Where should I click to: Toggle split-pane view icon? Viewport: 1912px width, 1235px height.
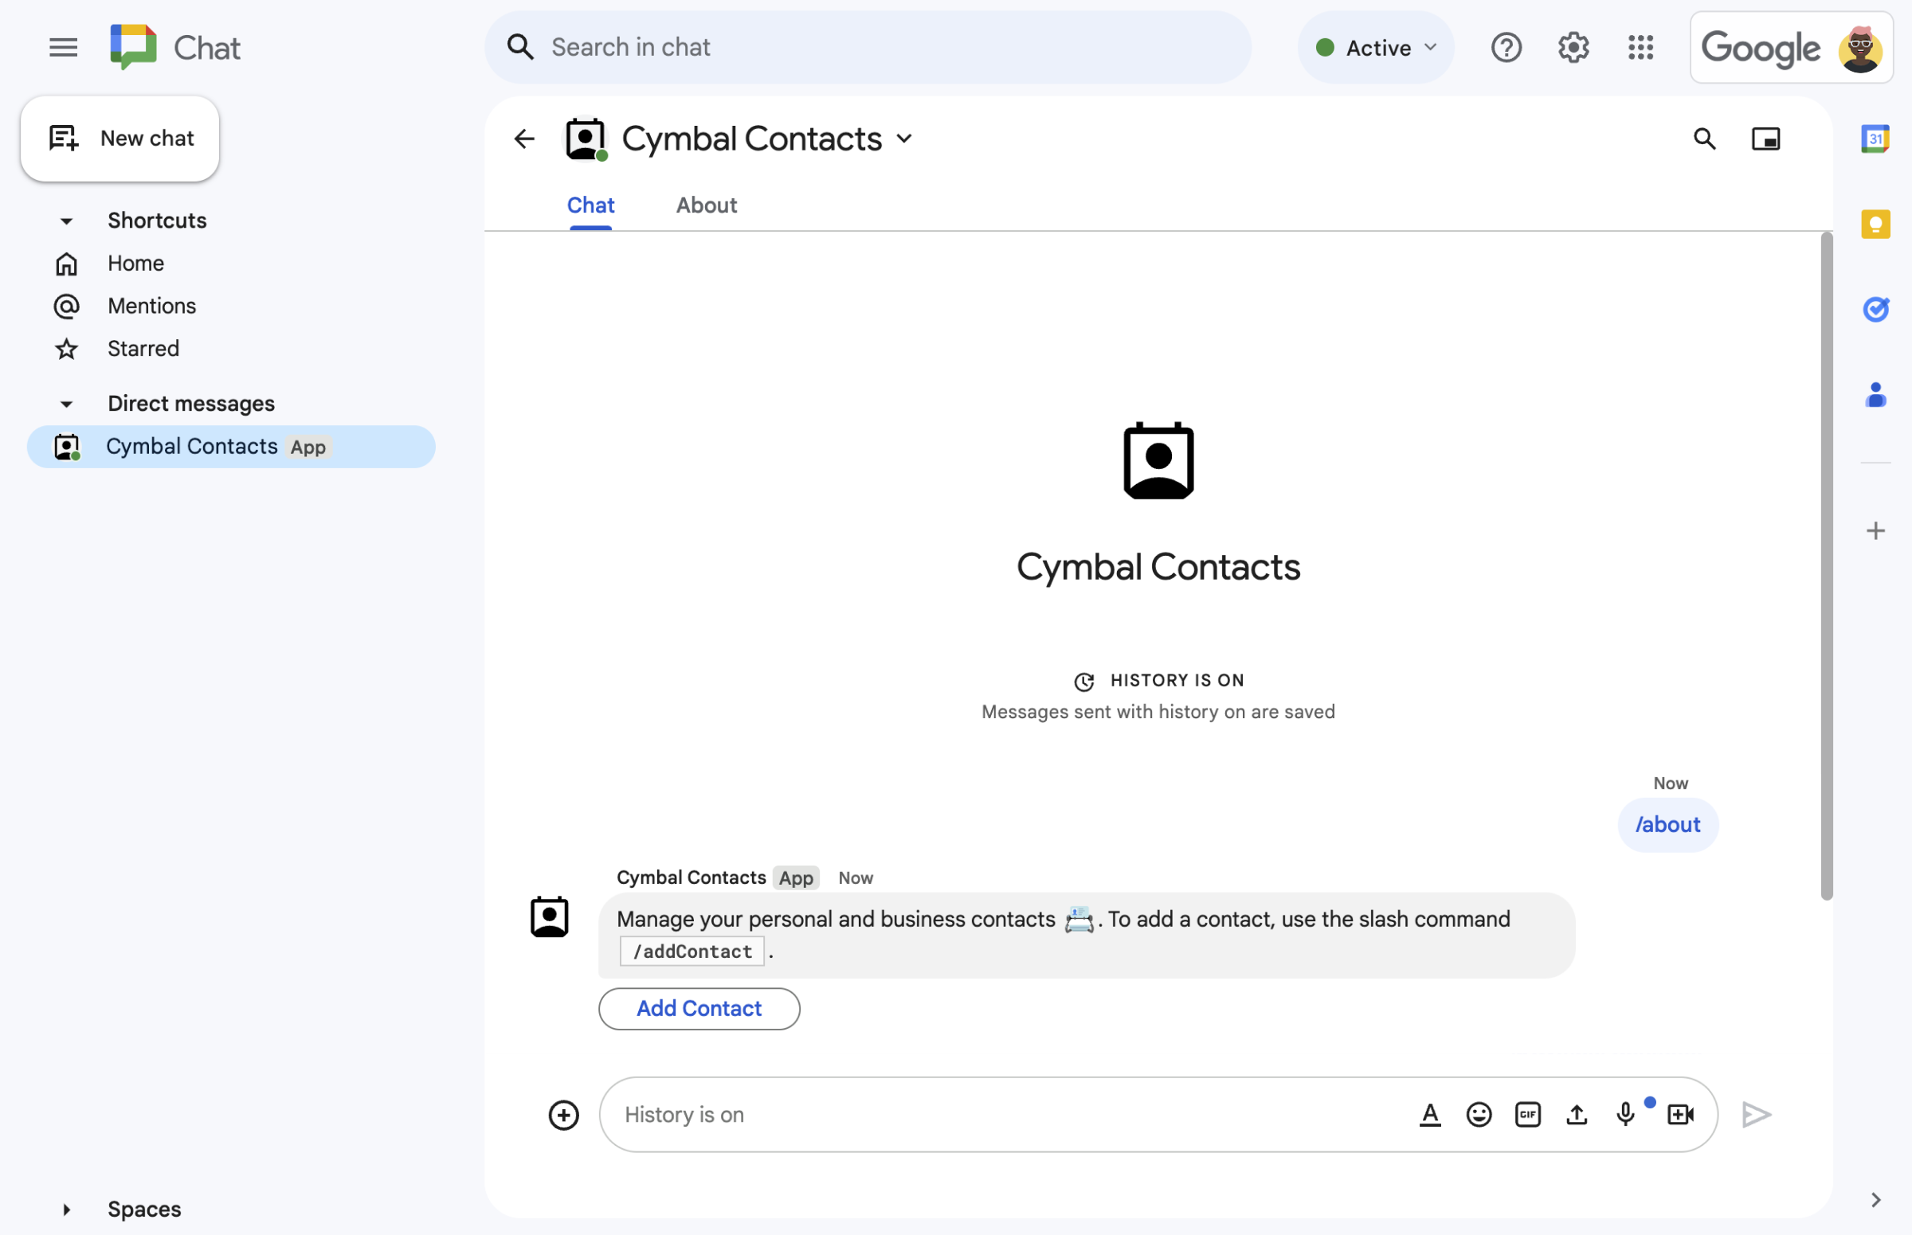1765,138
